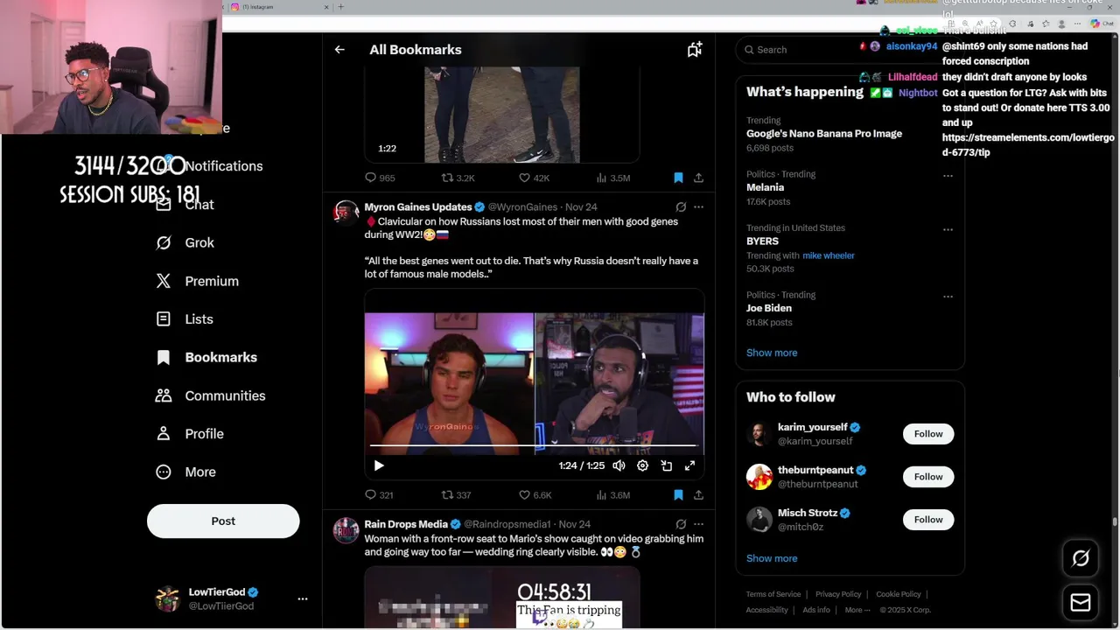Click the search input field
Screen dimensions: 1120x630
(x=849, y=50)
